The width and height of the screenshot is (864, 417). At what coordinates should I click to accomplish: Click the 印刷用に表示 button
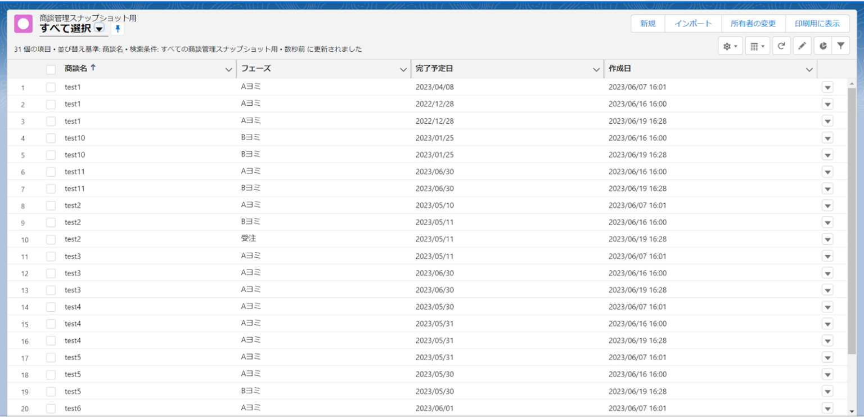pos(817,24)
